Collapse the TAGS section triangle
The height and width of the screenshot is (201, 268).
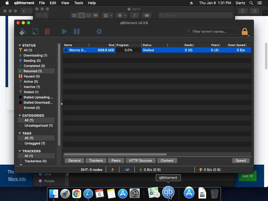20,133
